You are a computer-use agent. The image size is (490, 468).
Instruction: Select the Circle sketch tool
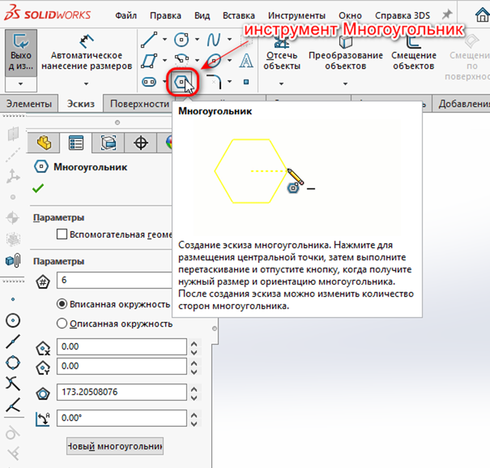click(181, 39)
